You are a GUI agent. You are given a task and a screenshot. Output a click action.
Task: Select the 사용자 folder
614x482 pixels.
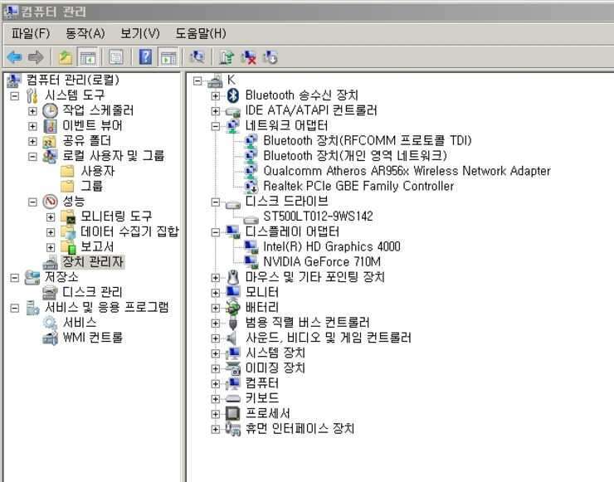point(98,171)
